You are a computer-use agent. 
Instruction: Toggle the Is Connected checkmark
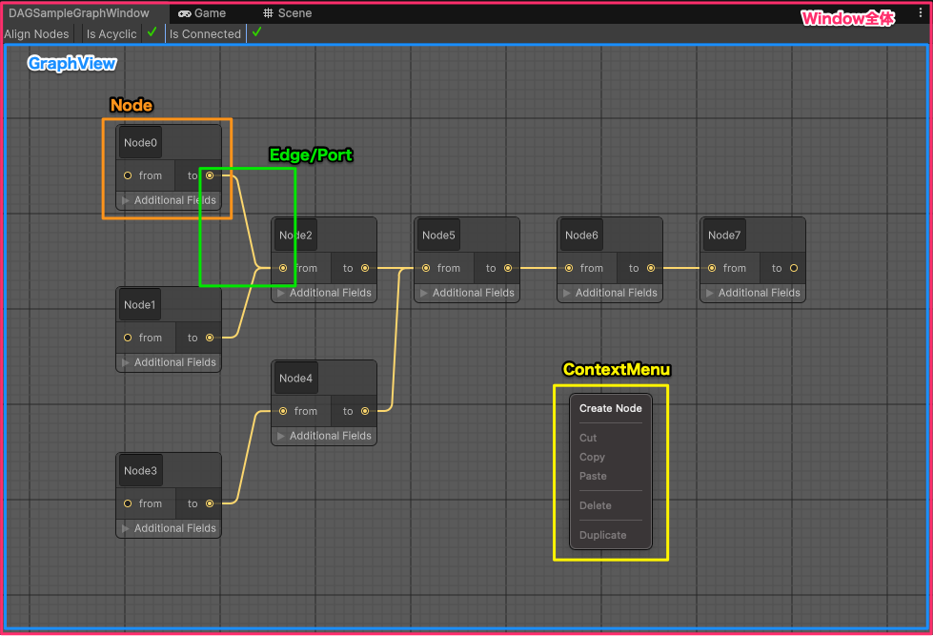(256, 33)
